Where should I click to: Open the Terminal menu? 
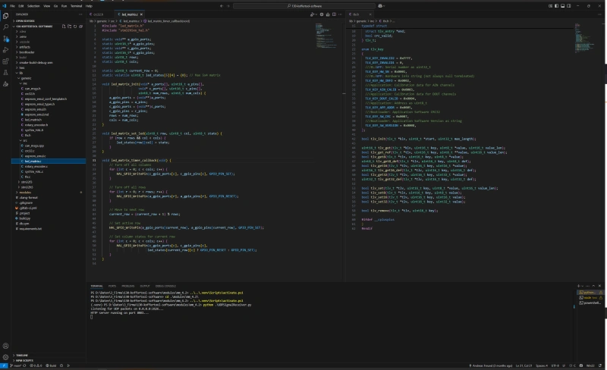click(x=77, y=5)
